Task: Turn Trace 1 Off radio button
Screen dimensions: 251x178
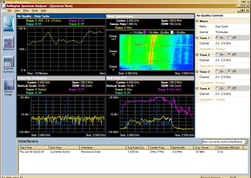Action: [229, 37]
